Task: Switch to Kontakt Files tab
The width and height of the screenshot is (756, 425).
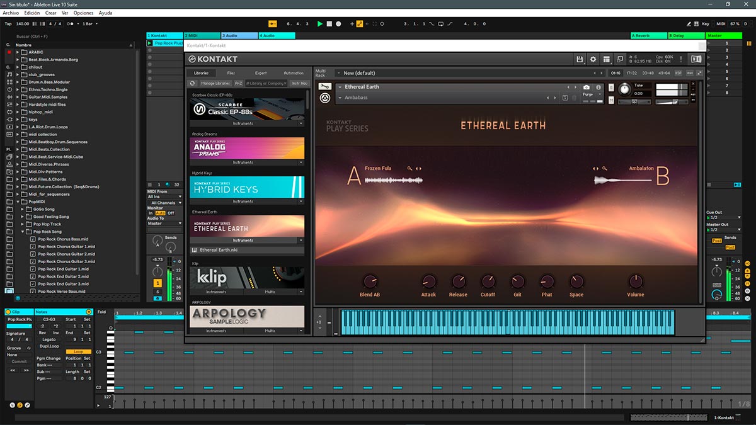Action: [231, 73]
